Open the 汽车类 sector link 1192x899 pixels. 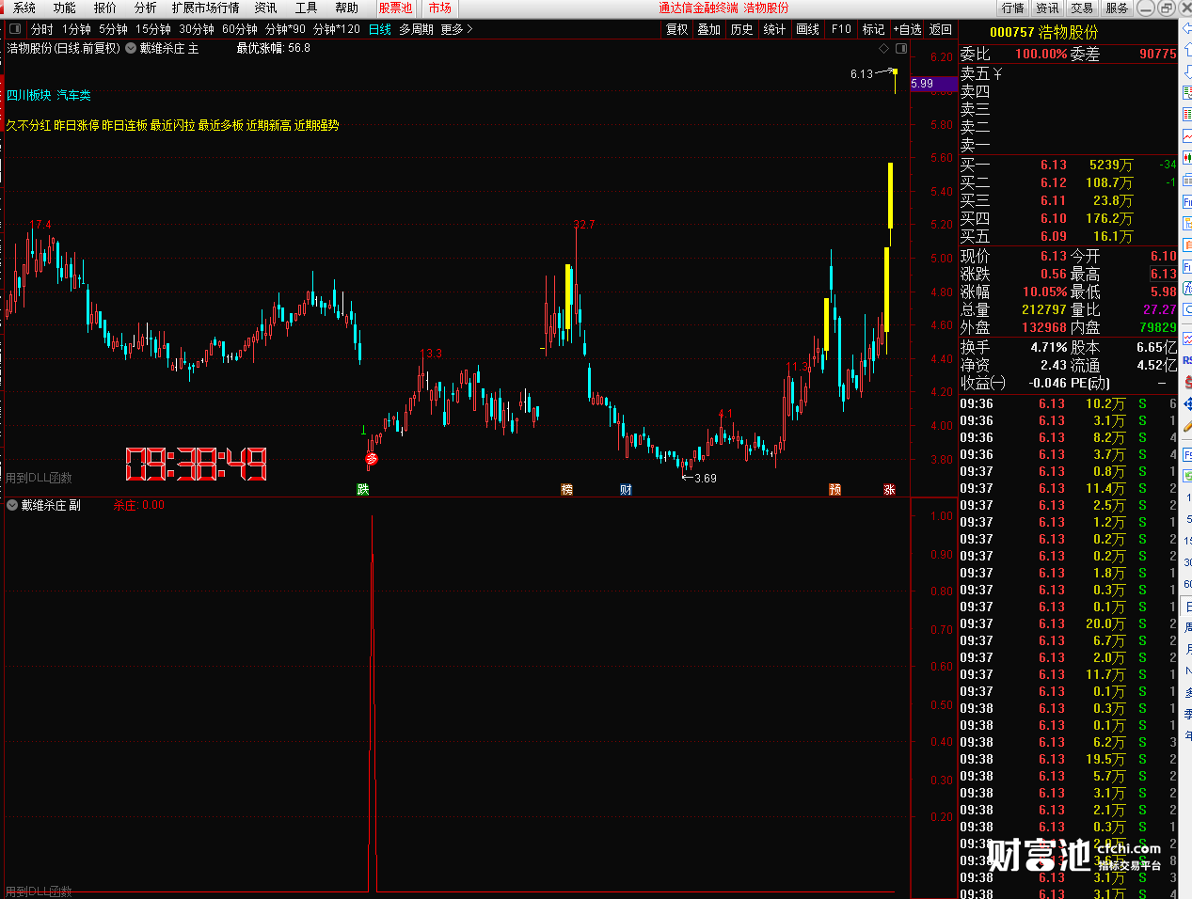tap(73, 95)
